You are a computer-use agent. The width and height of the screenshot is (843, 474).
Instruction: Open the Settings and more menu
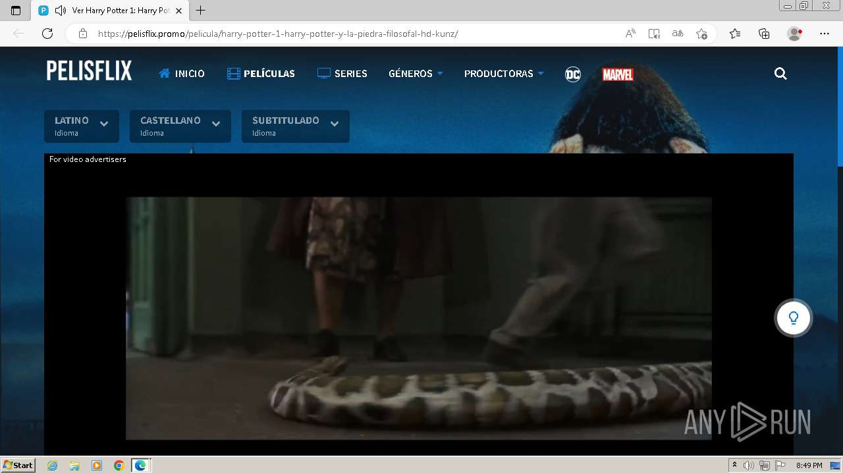click(825, 34)
